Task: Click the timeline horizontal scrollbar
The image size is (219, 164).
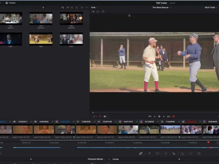Action: tap(119, 140)
